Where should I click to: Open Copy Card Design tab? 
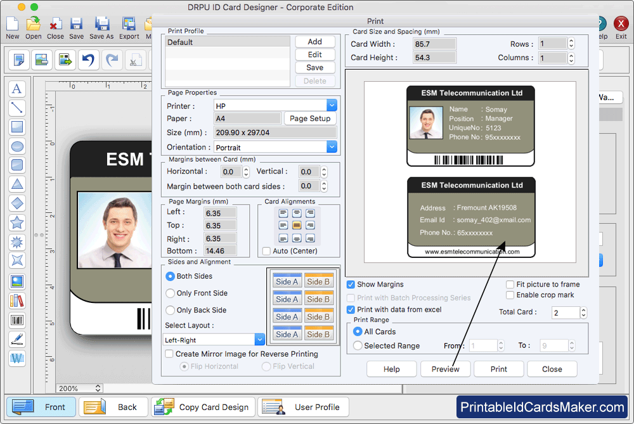[x=203, y=407]
